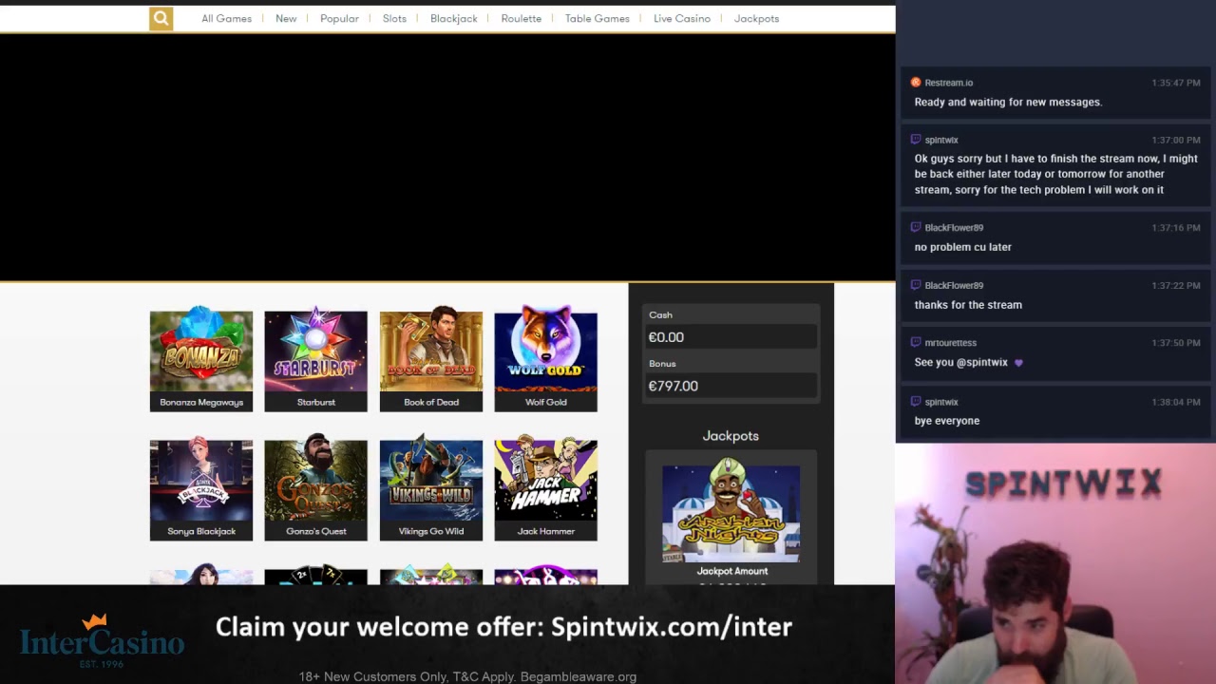
Task: Click the Twitch icon beside mrtourettess message
Action: pyautogui.click(x=916, y=343)
